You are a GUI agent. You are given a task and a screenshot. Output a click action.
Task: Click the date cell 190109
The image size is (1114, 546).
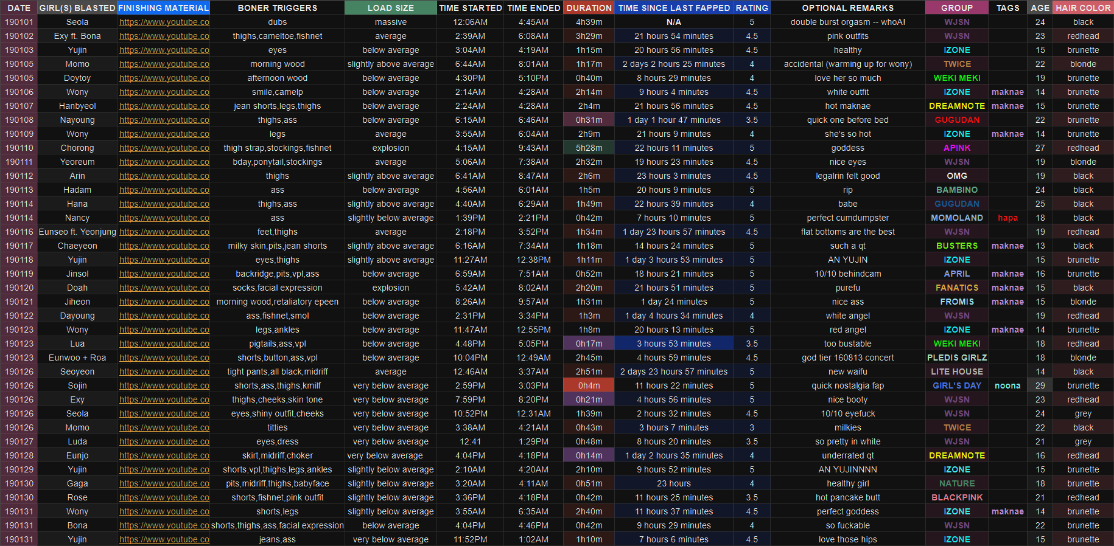(x=19, y=134)
